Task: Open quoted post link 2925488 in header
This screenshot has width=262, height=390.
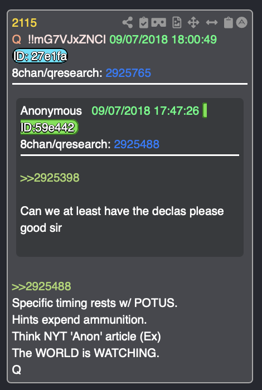Action: click(x=137, y=144)
